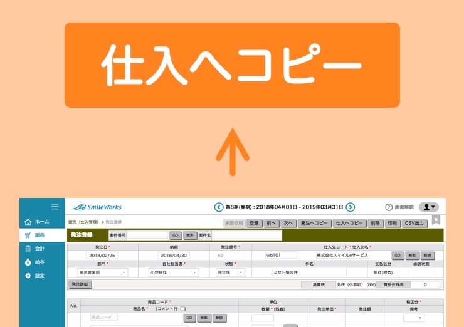This screenshot has width=464, height=327.
Task: Click the 削除 button
Action: tap(375, 223)
